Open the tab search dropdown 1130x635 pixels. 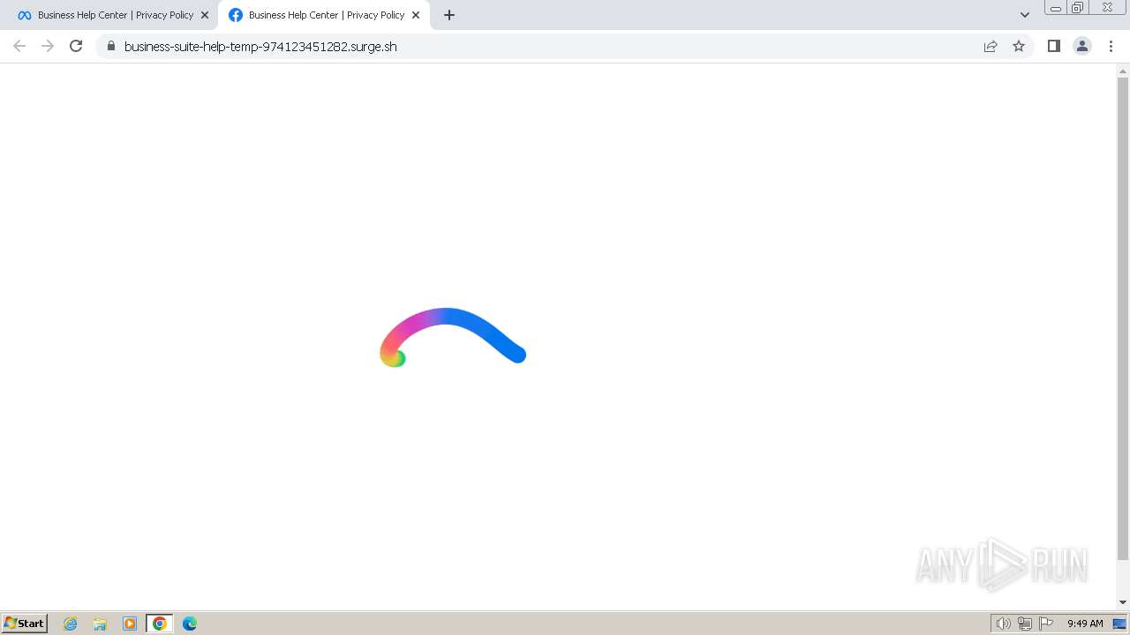1025,15
